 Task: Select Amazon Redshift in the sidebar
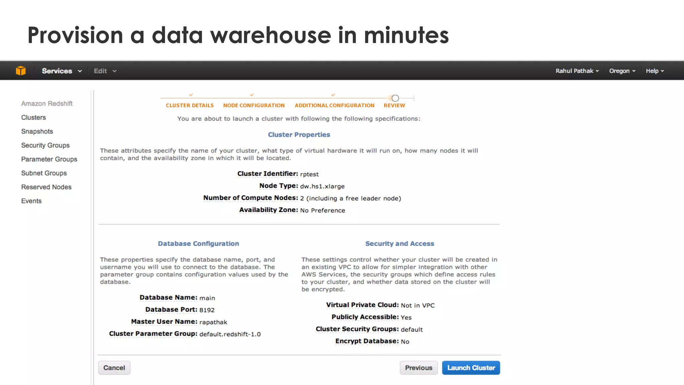tap(47, 104)
